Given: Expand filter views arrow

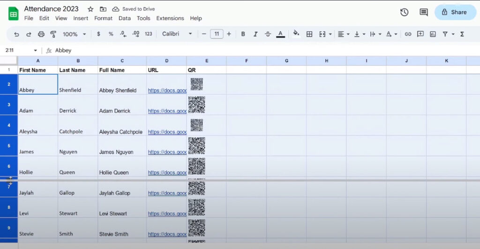Looking at the screenshot, I should 453,34.
